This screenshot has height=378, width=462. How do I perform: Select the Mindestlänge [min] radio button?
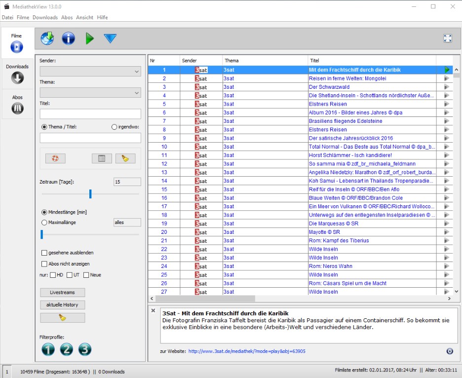[x=44, y=212]
